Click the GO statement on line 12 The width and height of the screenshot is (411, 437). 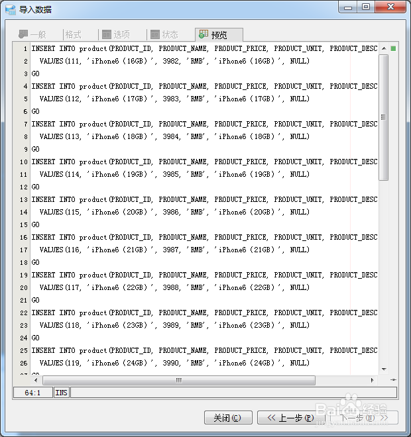pyautogui.click(x=35, y=187)
